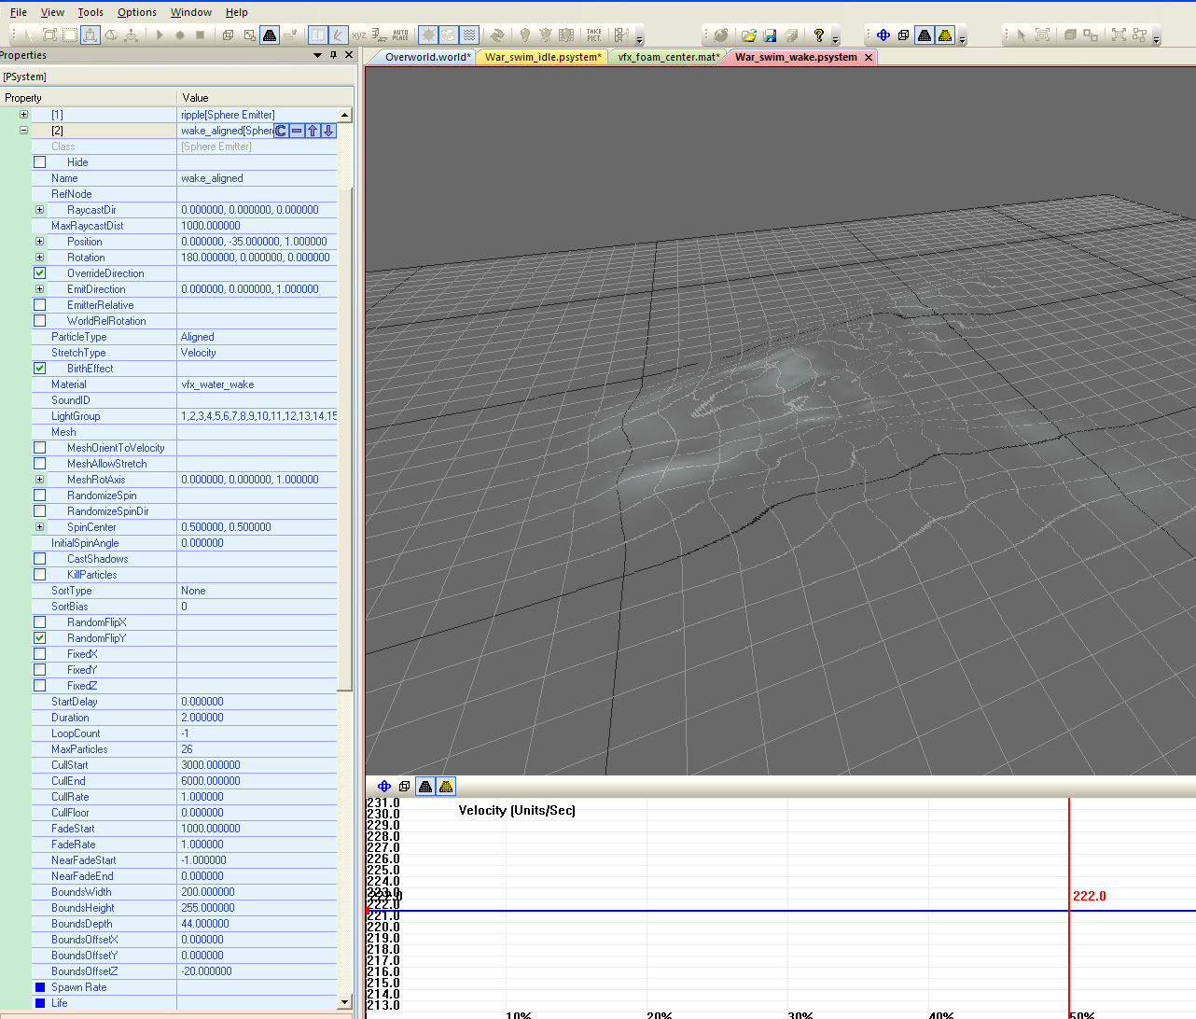Expand the Position property
1196x1019 pixels.
click(x=40, y=242)
